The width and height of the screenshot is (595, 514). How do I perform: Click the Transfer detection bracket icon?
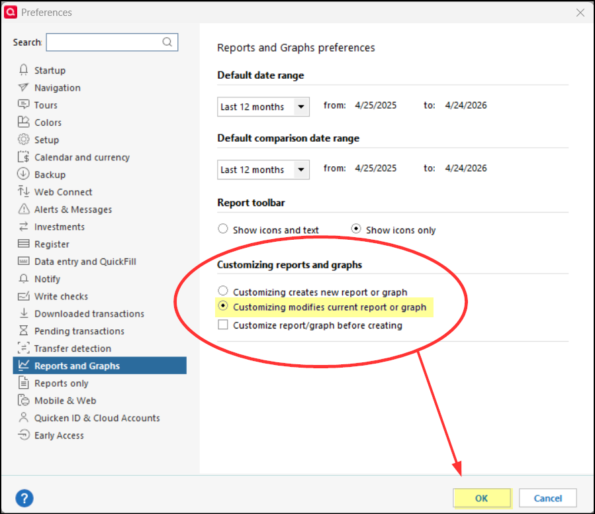coord(24,348)
